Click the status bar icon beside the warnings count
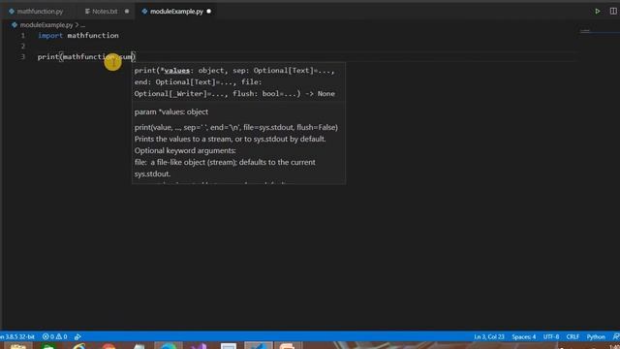Viewport: 620px width, 349px height. 77,336
